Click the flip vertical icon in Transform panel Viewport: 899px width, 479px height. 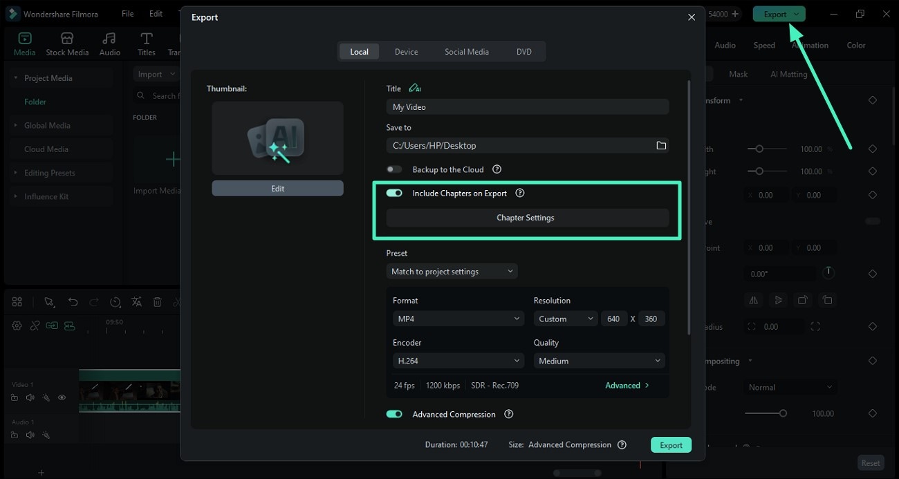[779, 300]
